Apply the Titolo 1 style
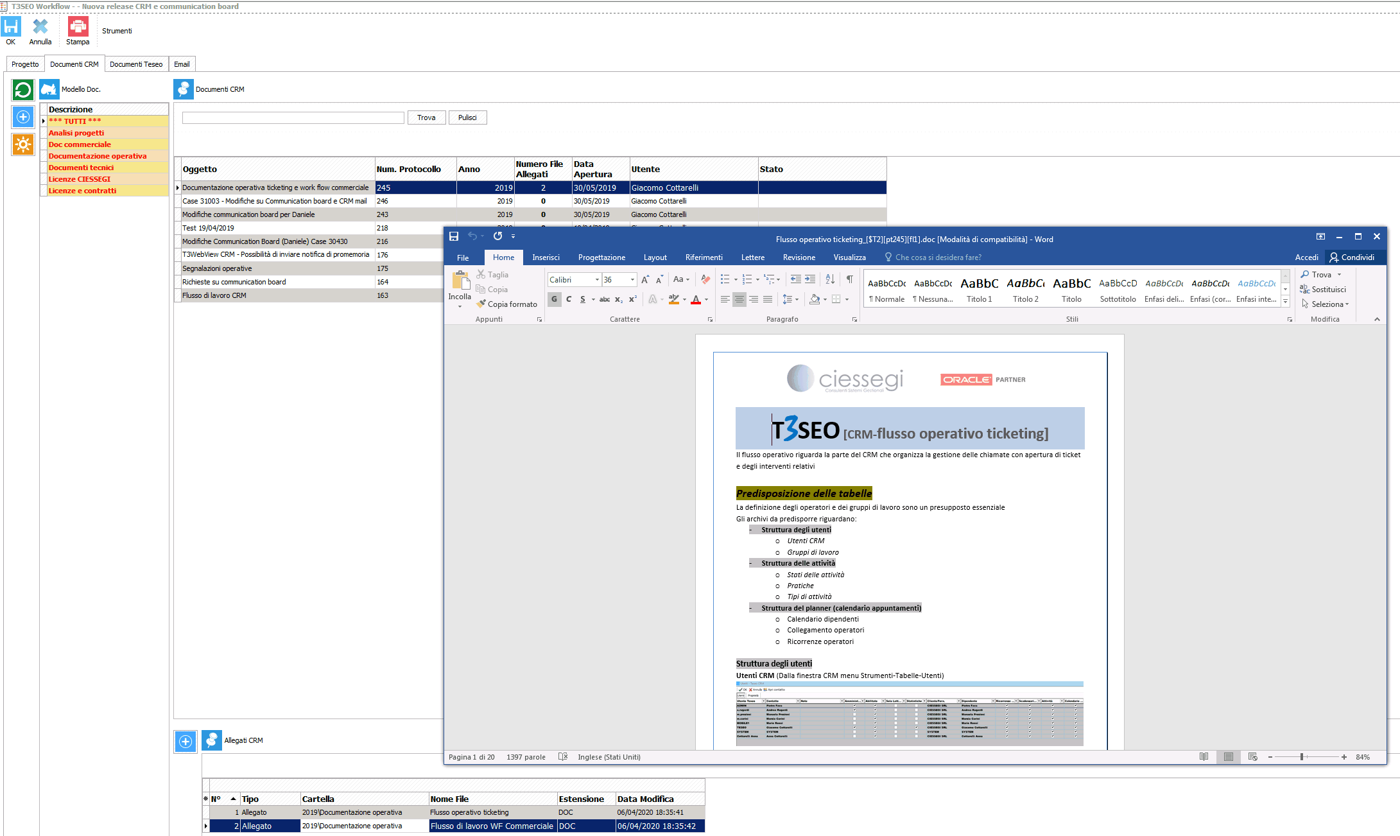This screenshot has height=836, width=1400. [x=980, y=290]
